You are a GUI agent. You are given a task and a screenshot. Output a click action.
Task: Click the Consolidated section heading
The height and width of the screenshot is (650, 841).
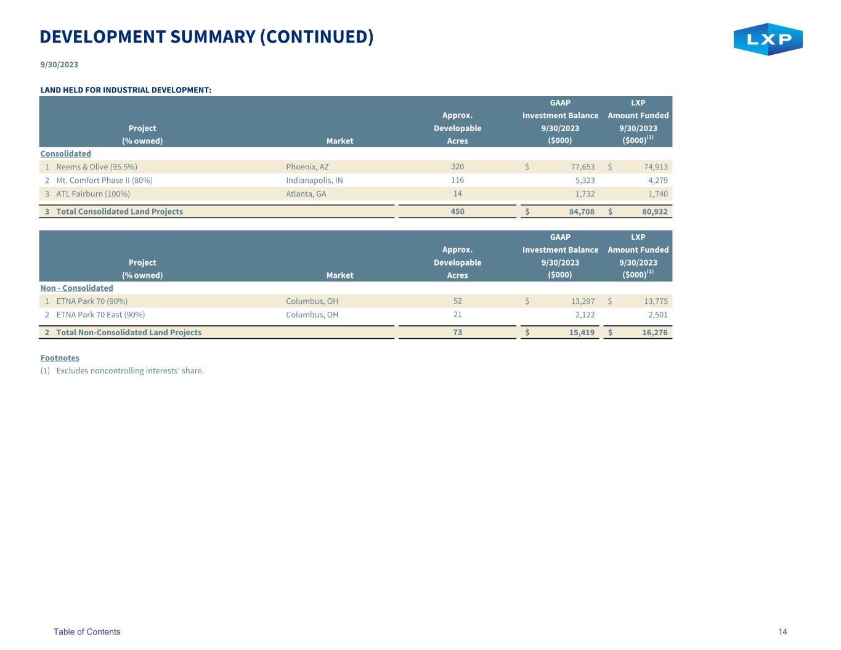(65, 154)
